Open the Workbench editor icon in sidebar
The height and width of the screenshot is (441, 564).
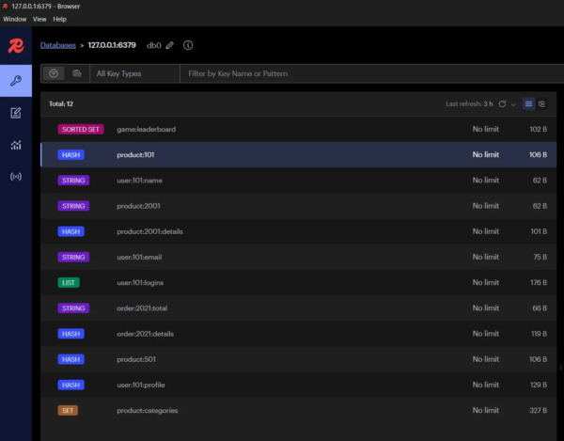tap(15, 113)
